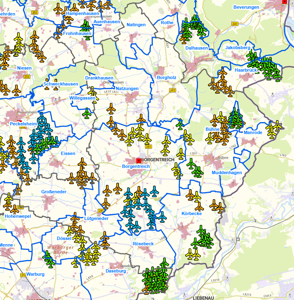The height and width of the screenshot is (300, 294).
Task: Click the blue Dalhausen district label
Action: point(197,48)
